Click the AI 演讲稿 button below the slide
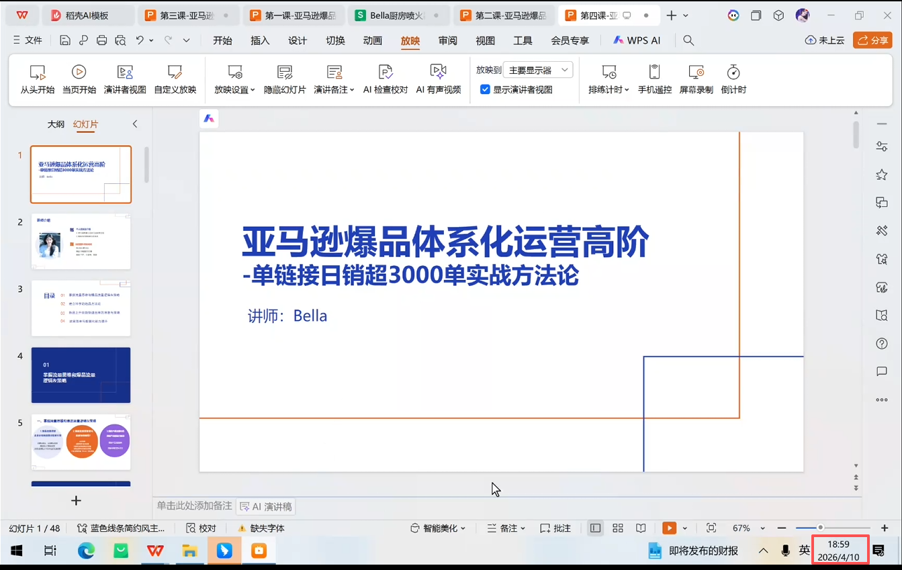The image size is (902, 570). [x=266, y=506]
